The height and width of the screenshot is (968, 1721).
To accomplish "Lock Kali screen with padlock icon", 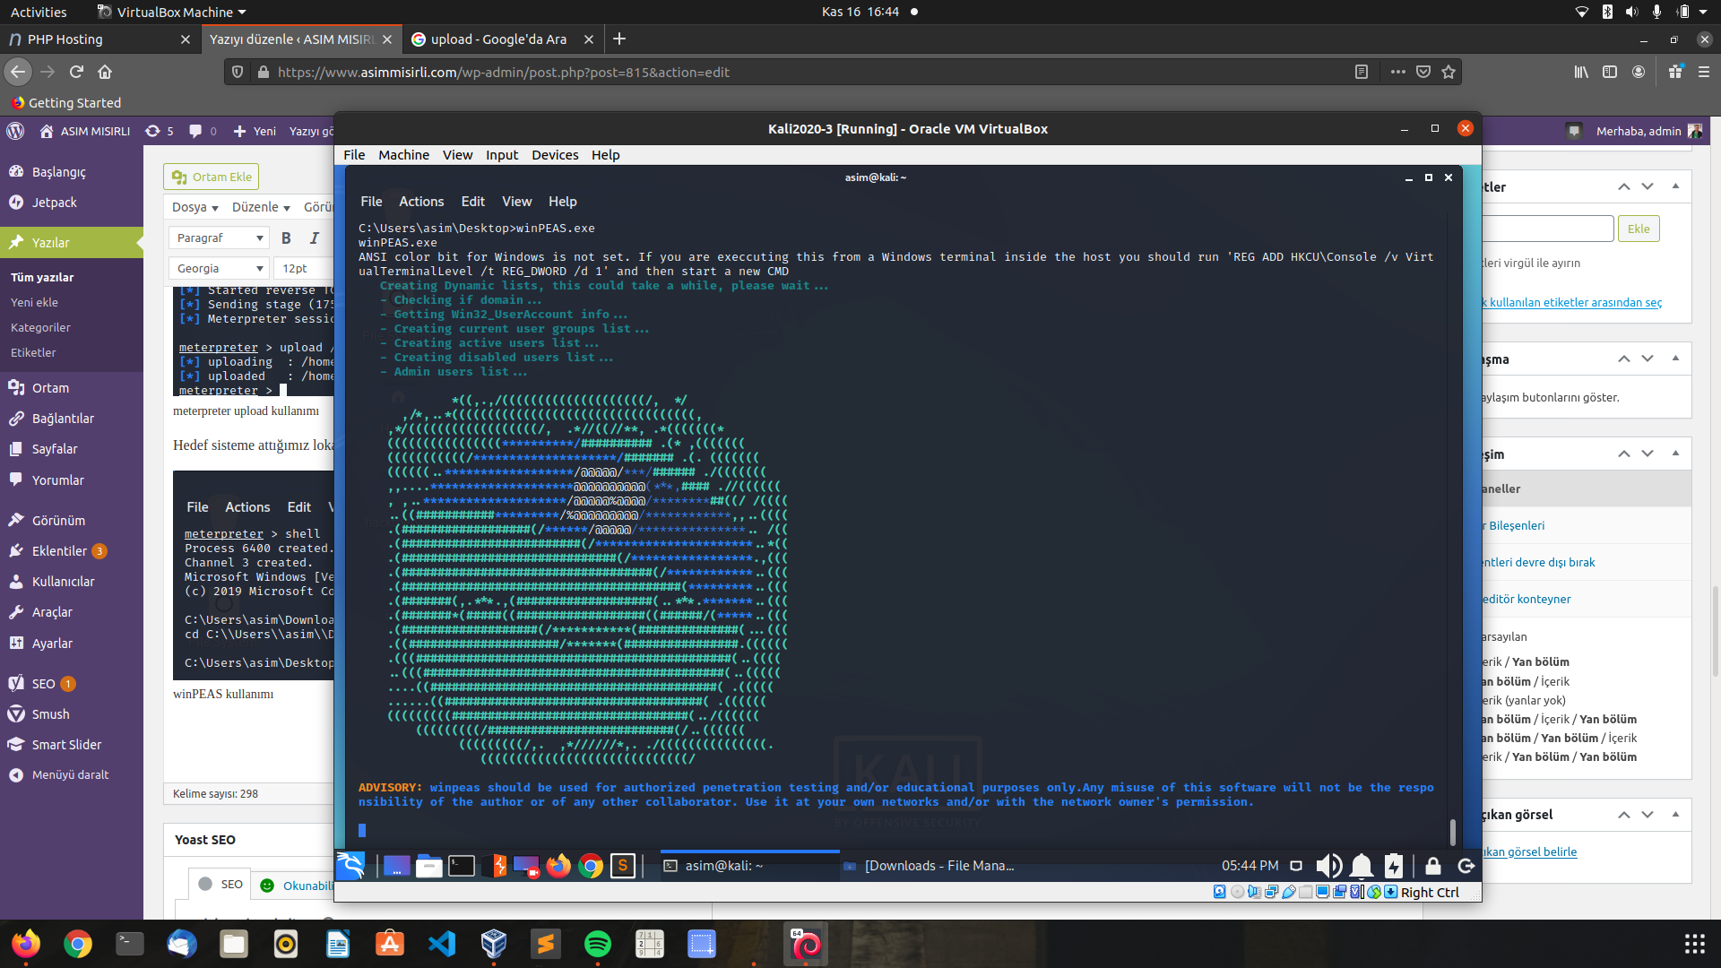I will pyautogui.click(x=1432, y=866).
